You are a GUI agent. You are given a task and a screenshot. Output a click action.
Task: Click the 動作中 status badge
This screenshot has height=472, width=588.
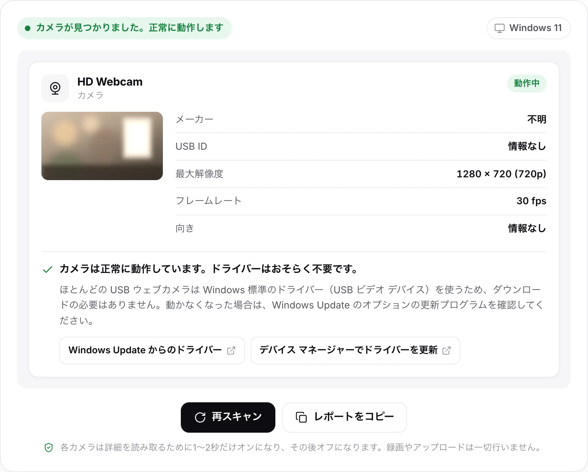pyautogui.click(x=527, y=83)
